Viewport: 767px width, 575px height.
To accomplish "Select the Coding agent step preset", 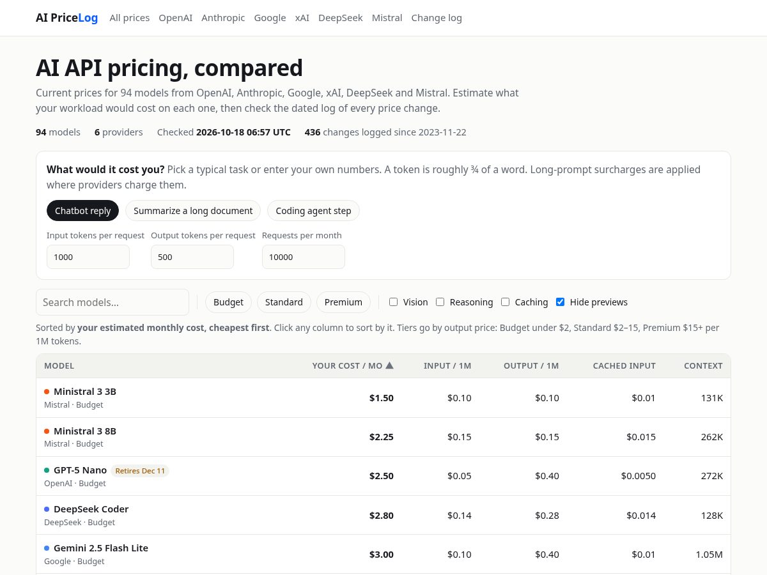I will point(313,211).
